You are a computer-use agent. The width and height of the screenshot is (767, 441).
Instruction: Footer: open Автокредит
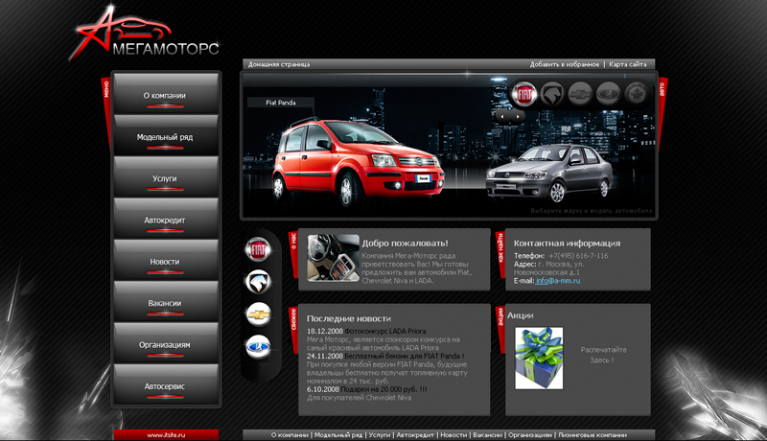[x=415, y=434]
